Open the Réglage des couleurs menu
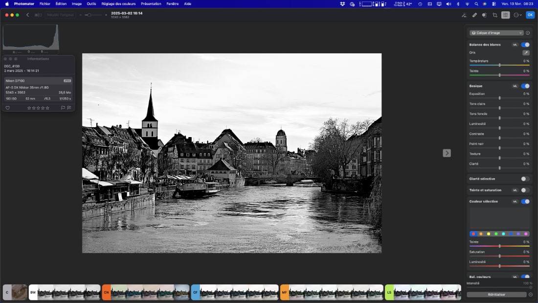 (119, 3)
